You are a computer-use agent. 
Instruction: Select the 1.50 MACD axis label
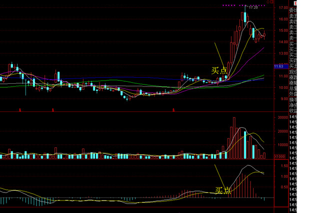point(284,166)
